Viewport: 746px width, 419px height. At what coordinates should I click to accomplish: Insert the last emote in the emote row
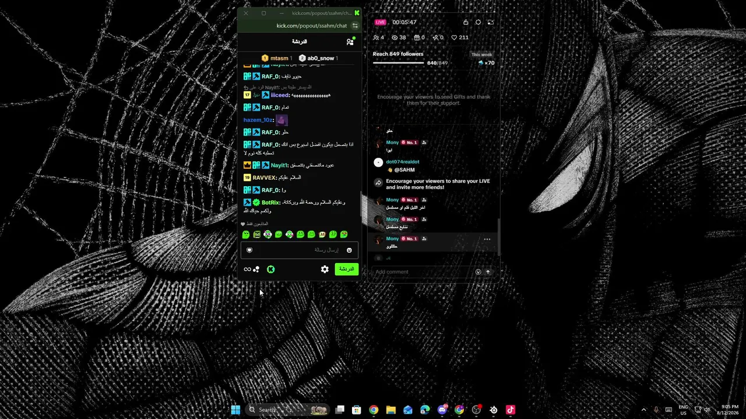344,235
